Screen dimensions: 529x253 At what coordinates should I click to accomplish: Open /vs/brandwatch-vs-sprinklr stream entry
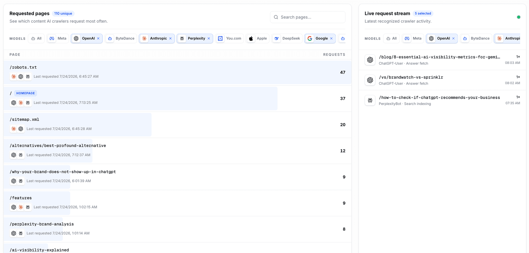442,80
